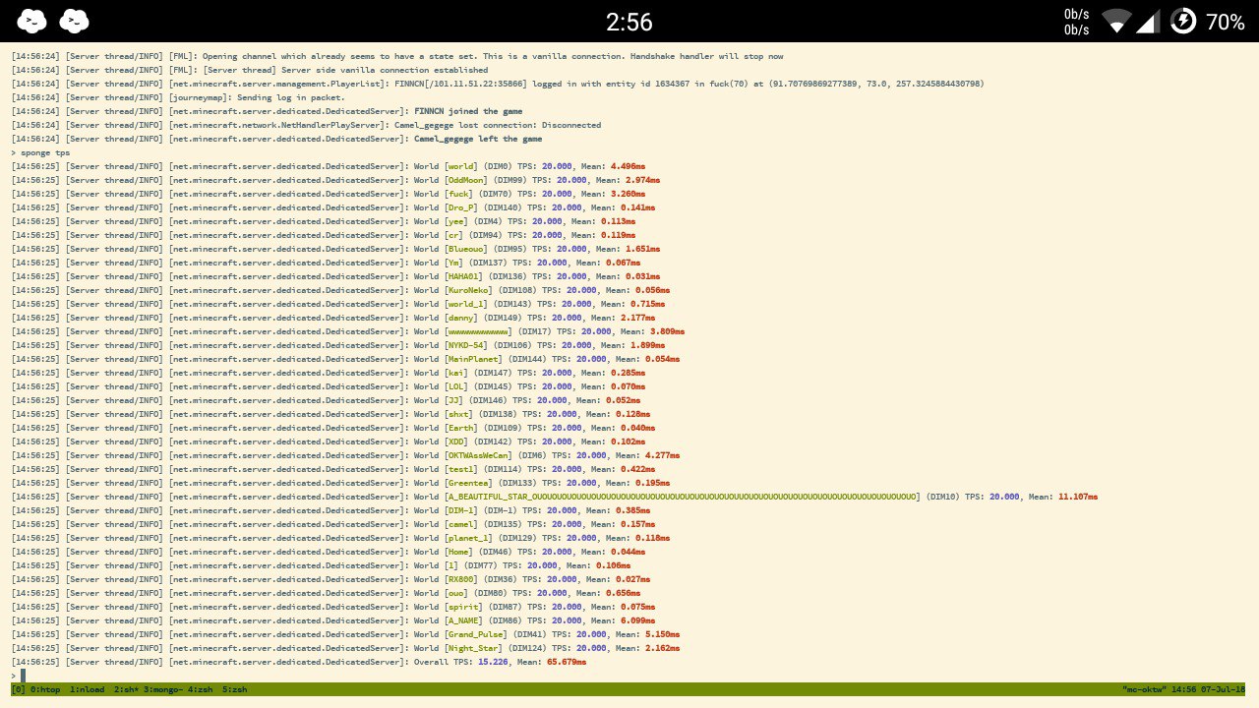Tap the battery charging icon
Viewport: 1259px width, 708px height.
tap(1183, 21)
